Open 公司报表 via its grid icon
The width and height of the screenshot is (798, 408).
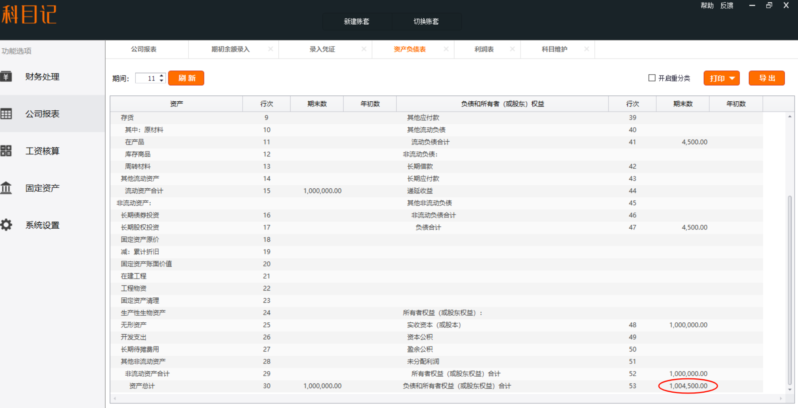coord(6,114)
